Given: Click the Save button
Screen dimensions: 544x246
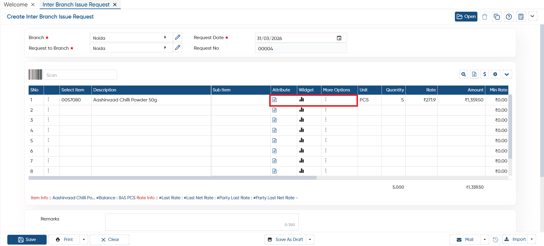Looking at the screenshot, I should pos(27,240).
